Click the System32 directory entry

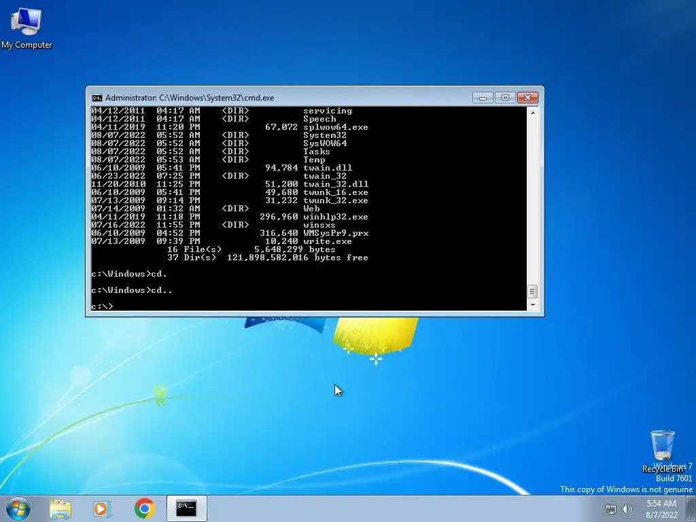pyautogui.click(x=325, y=135)
